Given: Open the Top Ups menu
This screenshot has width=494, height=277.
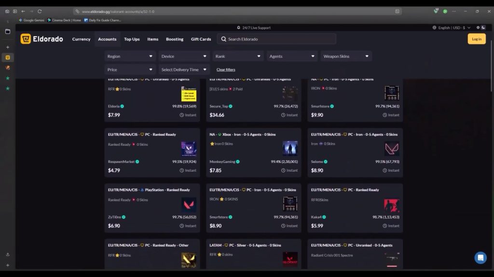Looking at the screenshot, I should pos(132,39).
